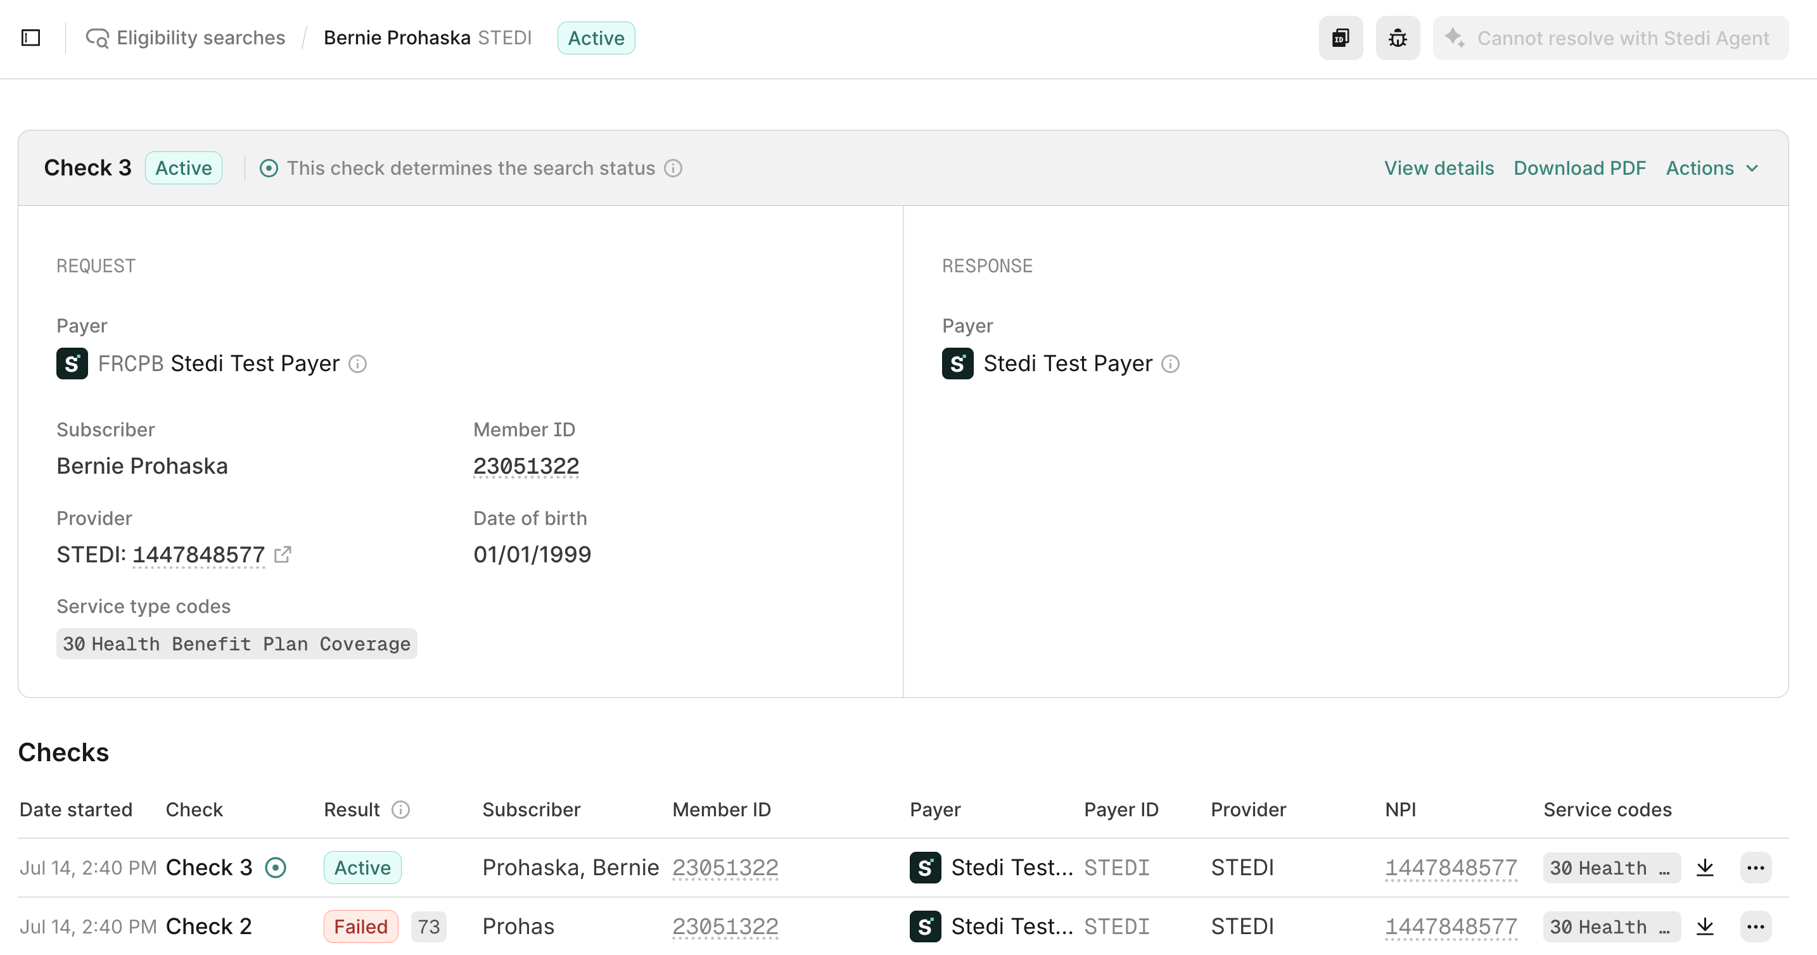
Task: Click Payer ID STEDI in Check 3 row
Action: point(1116,867)
